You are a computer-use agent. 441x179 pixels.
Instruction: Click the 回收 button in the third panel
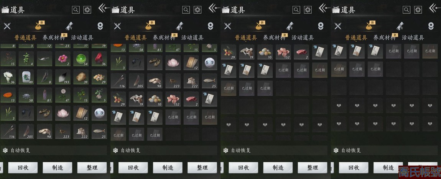click(243, 168)
